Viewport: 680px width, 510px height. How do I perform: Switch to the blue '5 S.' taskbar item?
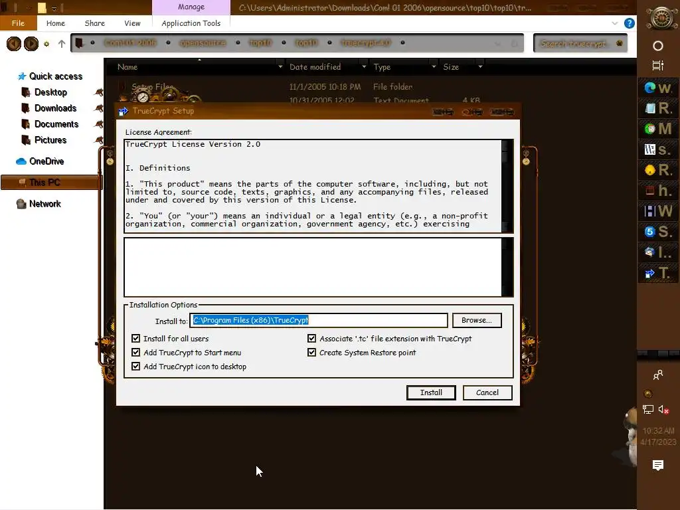pos(658,232)
